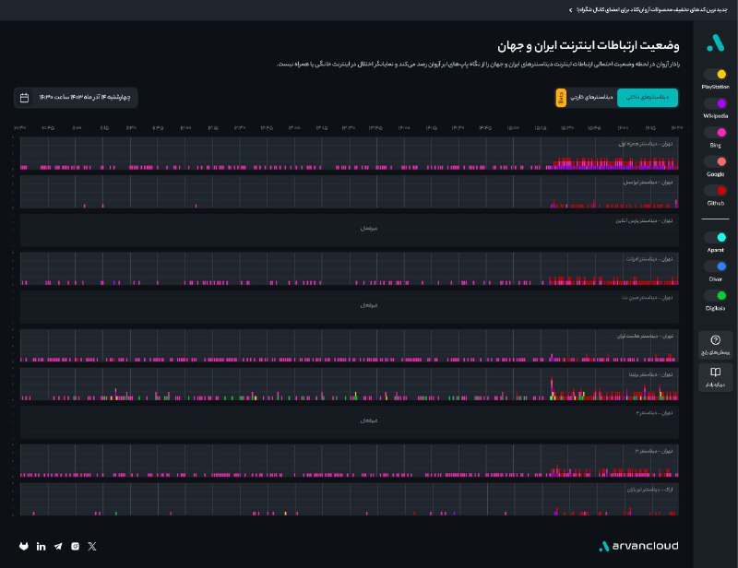This screenshot has height=568, width=738.
Task: Open the calendar icon in date picker
Action: [x=25, y=98]
